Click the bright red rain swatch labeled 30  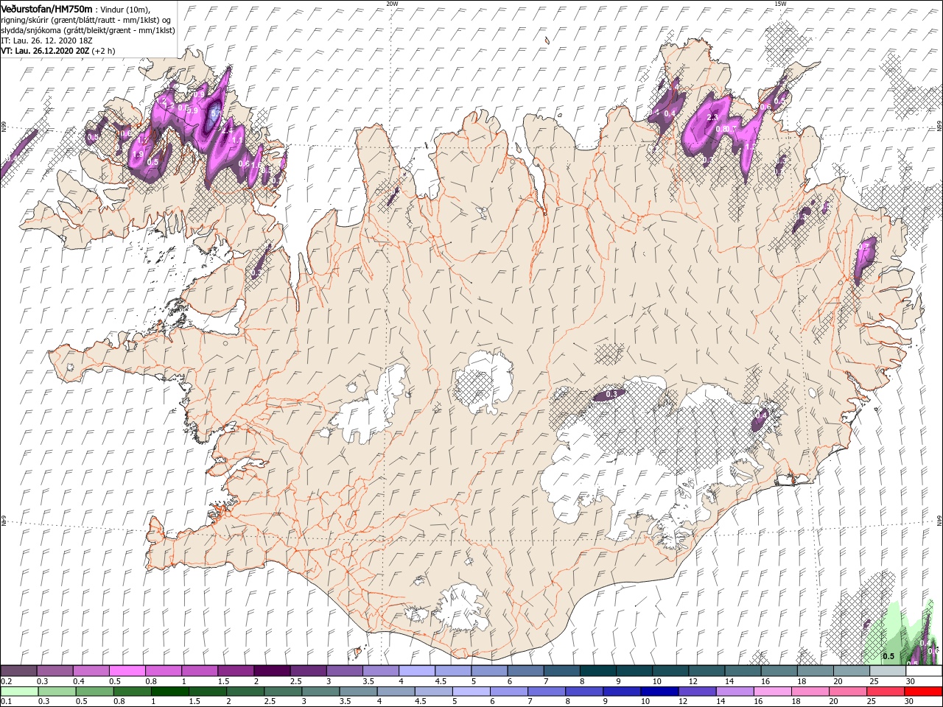click(x=922, y=692)
